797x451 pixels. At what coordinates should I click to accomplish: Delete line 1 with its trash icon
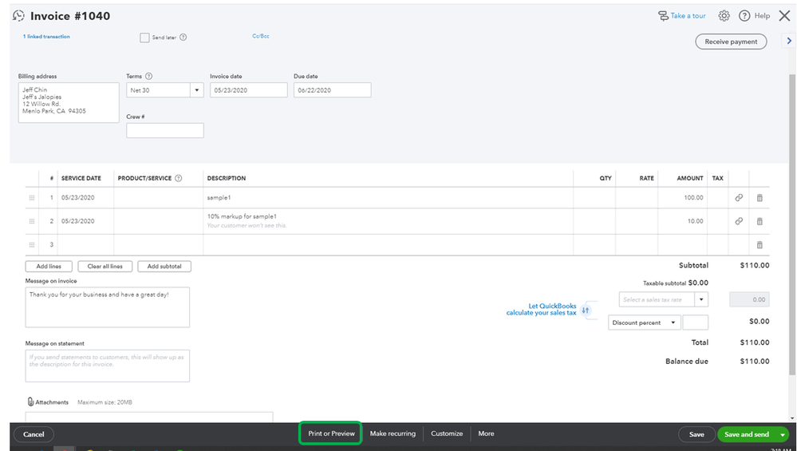pyautogui.click(x=760, y=198)
